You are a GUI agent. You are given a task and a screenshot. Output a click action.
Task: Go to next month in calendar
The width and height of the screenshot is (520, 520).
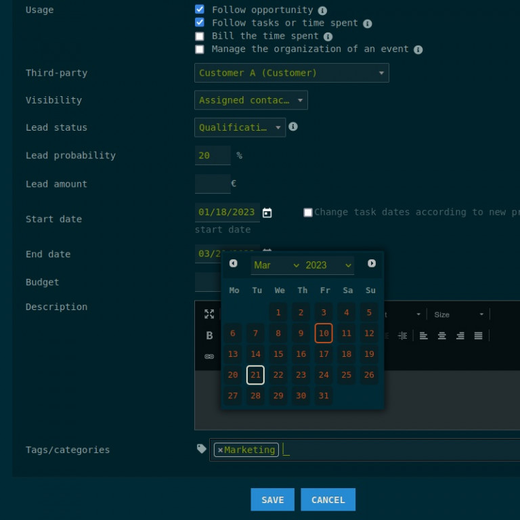(x=372, y=263)
